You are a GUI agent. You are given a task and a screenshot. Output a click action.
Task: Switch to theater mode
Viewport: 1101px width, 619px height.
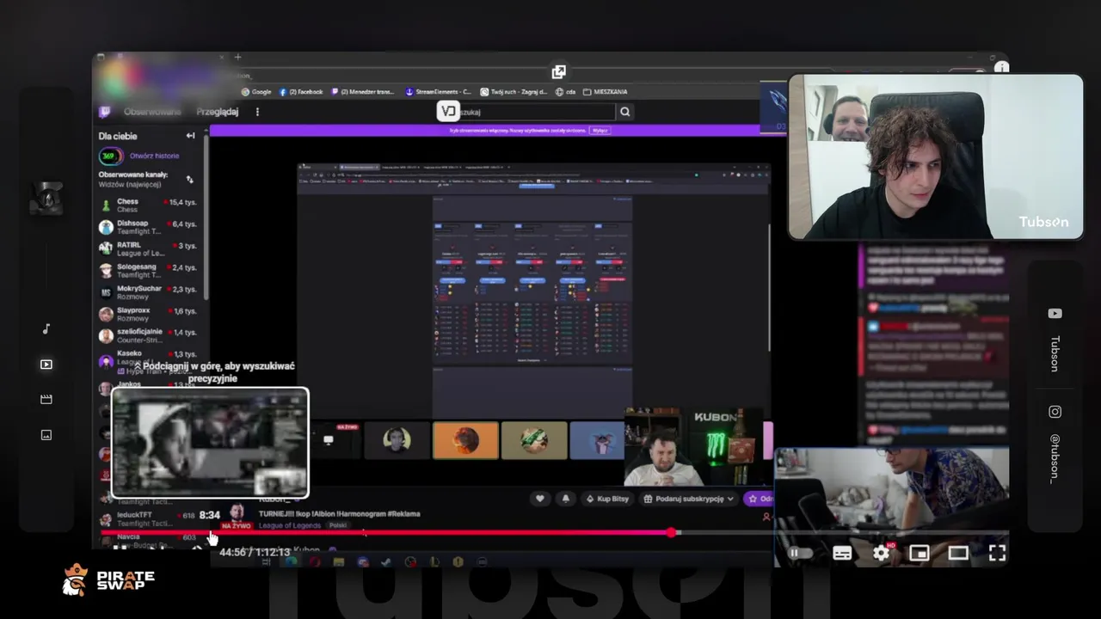click(958, 554)
